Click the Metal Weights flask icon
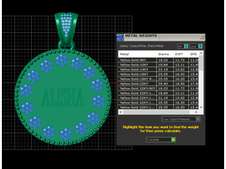The height and width of the screenshot is (169, 226). (x=120, y=37)
